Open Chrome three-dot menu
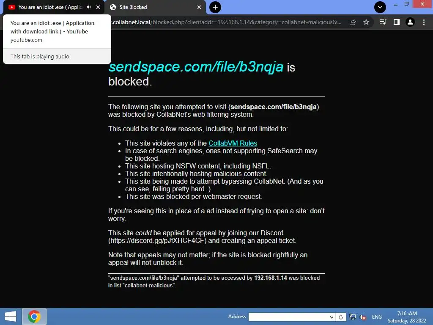 click(x=424, y=22)
